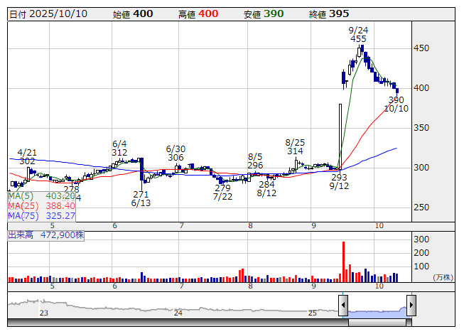Click the 終値 closing price value 395
Viewport: 464px width, 334px height.
pos(339,14)
